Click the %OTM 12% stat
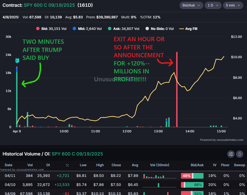The width and height of the screenshot is (247, 195). click(150, 17)
